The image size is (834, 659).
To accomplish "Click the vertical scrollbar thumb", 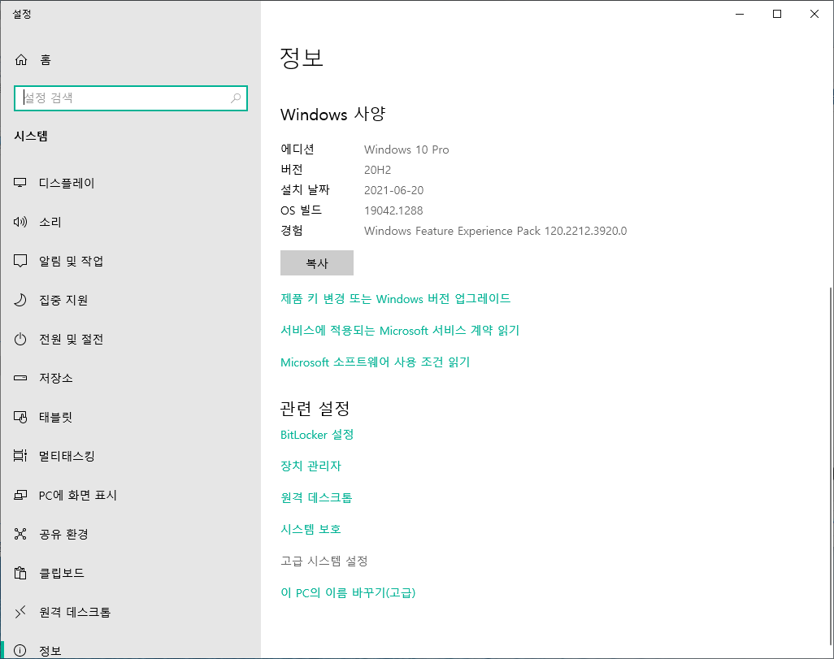I will [x=831, y=466].
